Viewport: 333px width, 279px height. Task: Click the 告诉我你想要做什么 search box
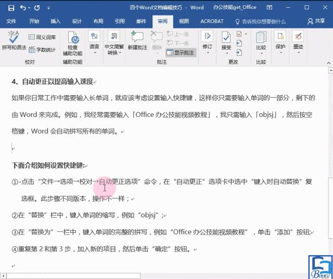pyautogui.click(x=261, y=21)
